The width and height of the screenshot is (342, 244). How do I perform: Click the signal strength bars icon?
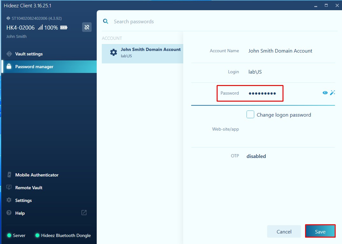[40, 28]
